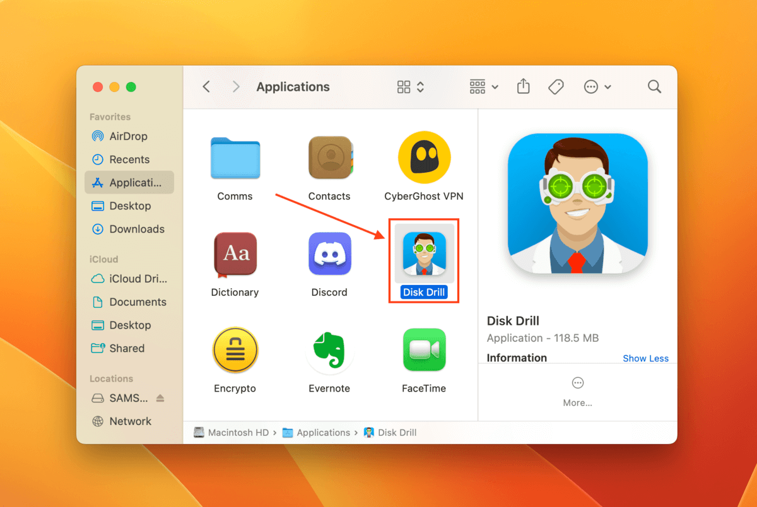Click Applications in the path bar
The width and height of the screenshot is (757, 507).
316,433
